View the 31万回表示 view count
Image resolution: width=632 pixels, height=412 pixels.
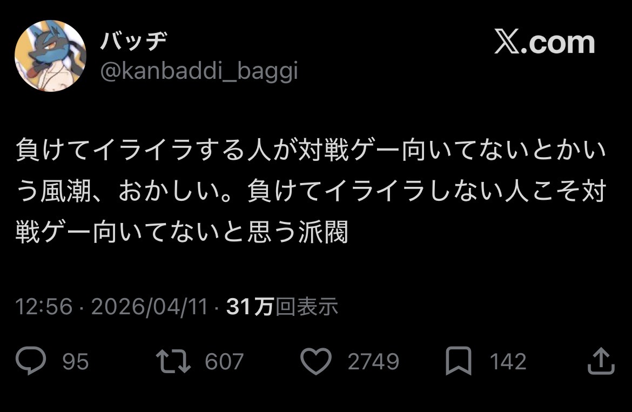(x=282, y=307)
